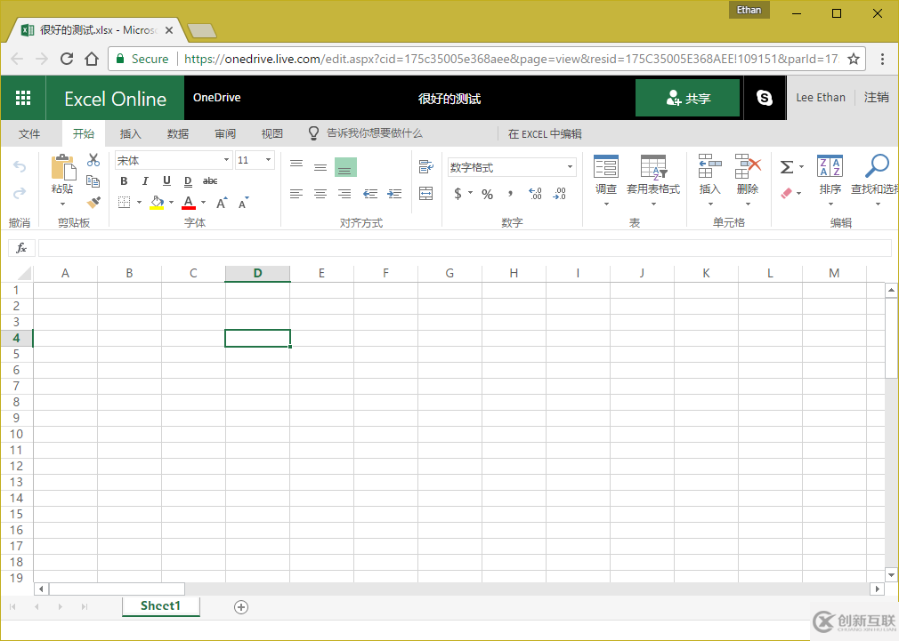Add a new sheet with plus icon
The height and width of the screenshot is (641, 899).
pos(241,607)
